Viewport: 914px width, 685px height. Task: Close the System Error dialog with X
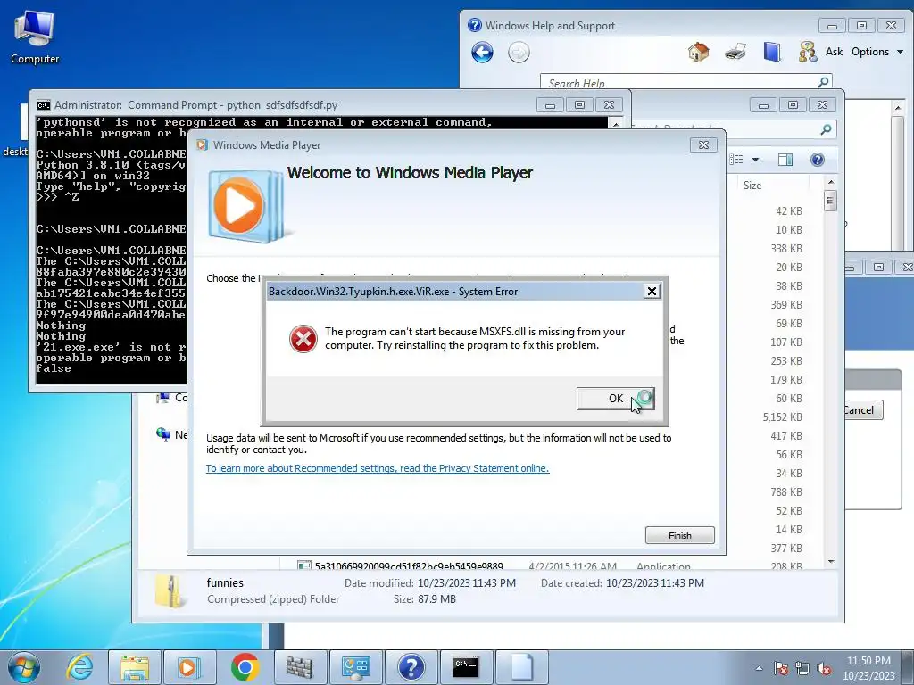pos(652,292)
